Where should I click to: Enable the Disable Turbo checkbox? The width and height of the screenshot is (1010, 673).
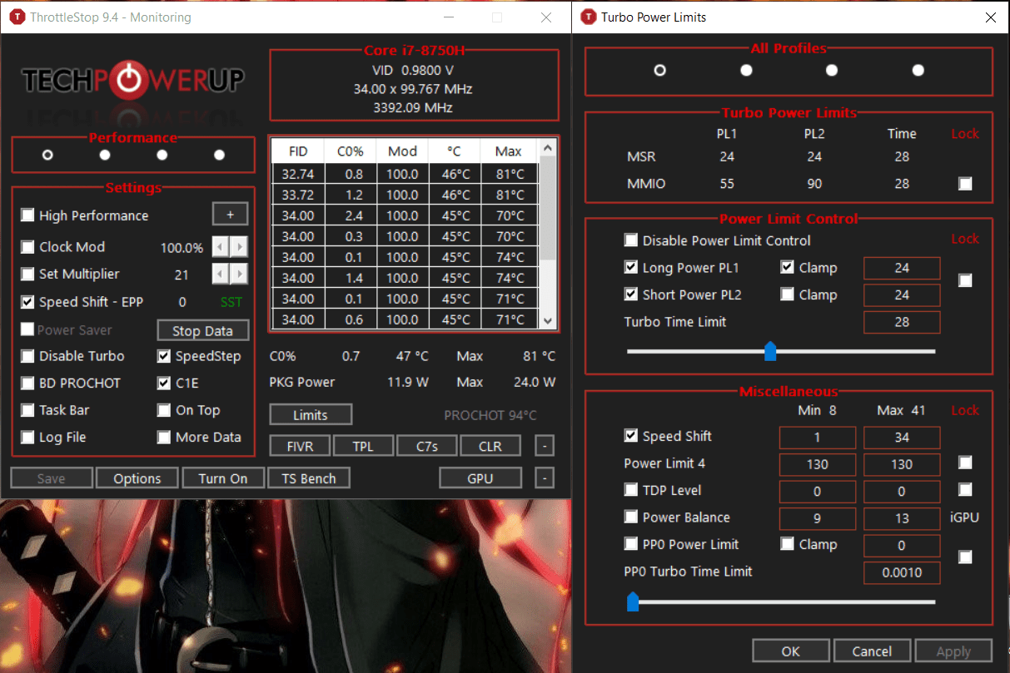27,356
